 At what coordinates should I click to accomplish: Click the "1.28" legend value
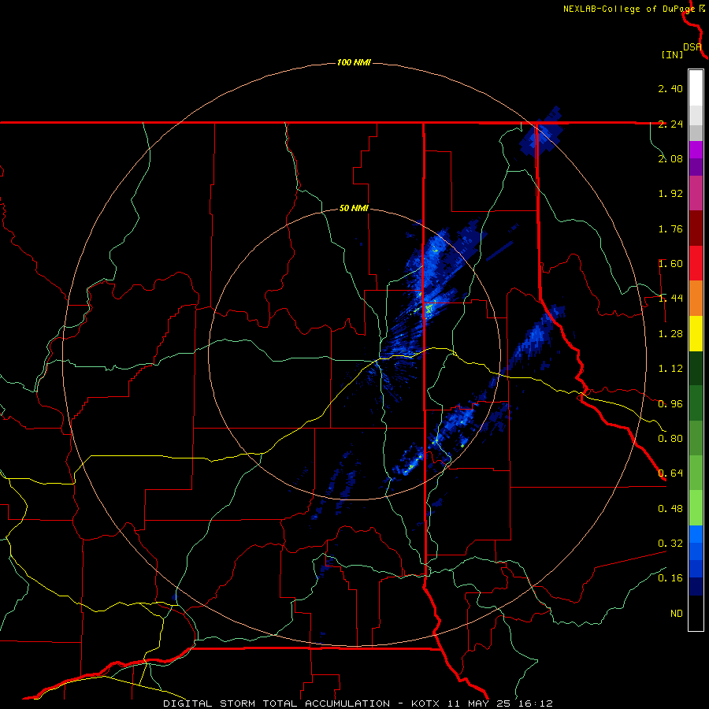(670, 333)
